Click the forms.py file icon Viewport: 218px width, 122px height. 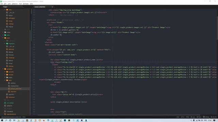7,55
